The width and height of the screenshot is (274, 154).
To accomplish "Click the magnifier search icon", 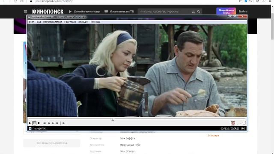I will click(199, 12).
